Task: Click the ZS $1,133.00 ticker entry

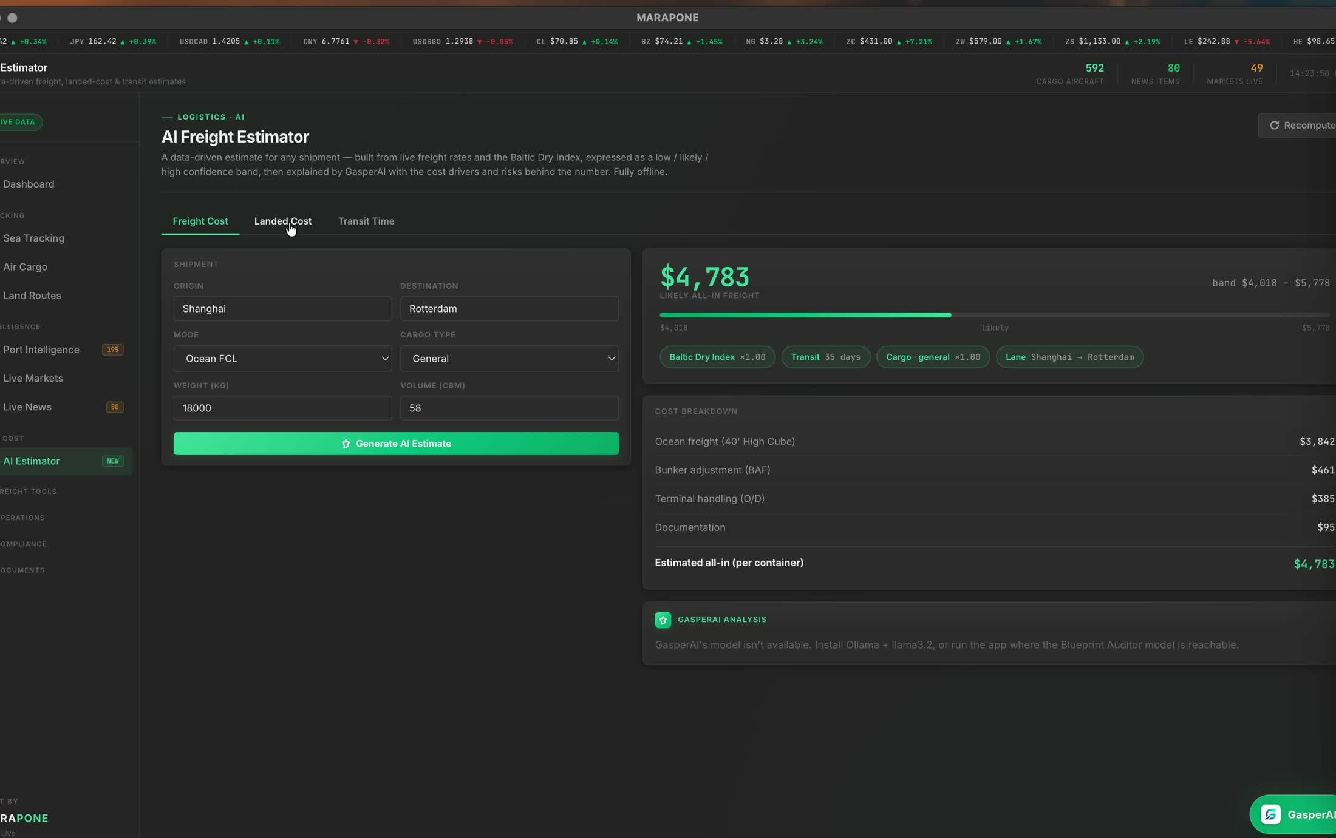Action: tap(1113, 41)
